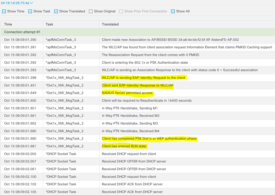Disable the Show Task option
Screen dimensions: 275x195
click(30, 11)
